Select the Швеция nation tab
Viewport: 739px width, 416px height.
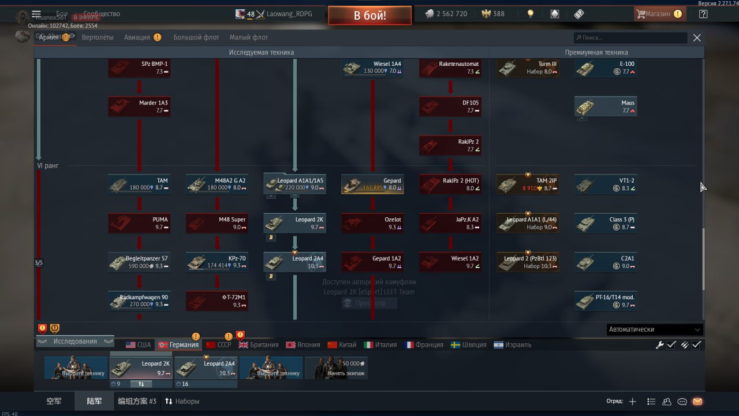(x=468, y=345)
